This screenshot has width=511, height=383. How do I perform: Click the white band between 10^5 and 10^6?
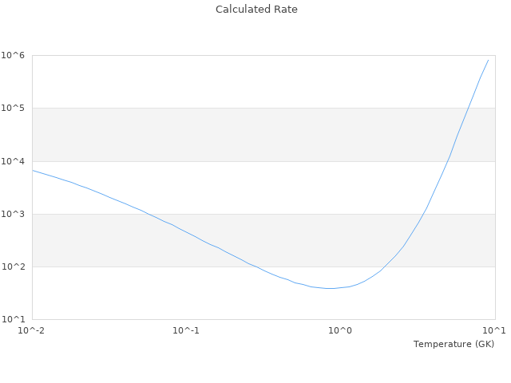coord(240,81)
